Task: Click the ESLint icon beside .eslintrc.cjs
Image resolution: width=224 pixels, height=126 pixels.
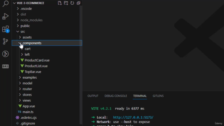Action: [x=17, y=118]
